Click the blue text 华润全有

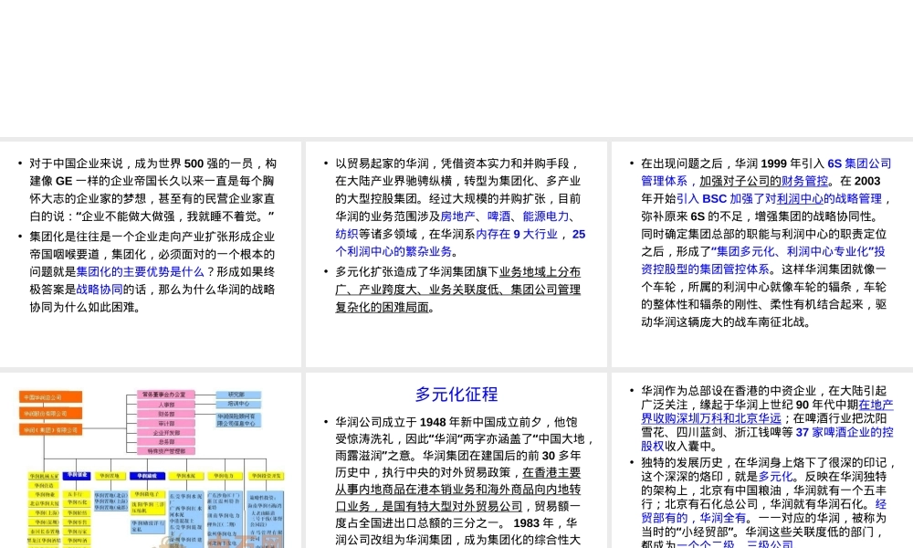tap(722, 518)
